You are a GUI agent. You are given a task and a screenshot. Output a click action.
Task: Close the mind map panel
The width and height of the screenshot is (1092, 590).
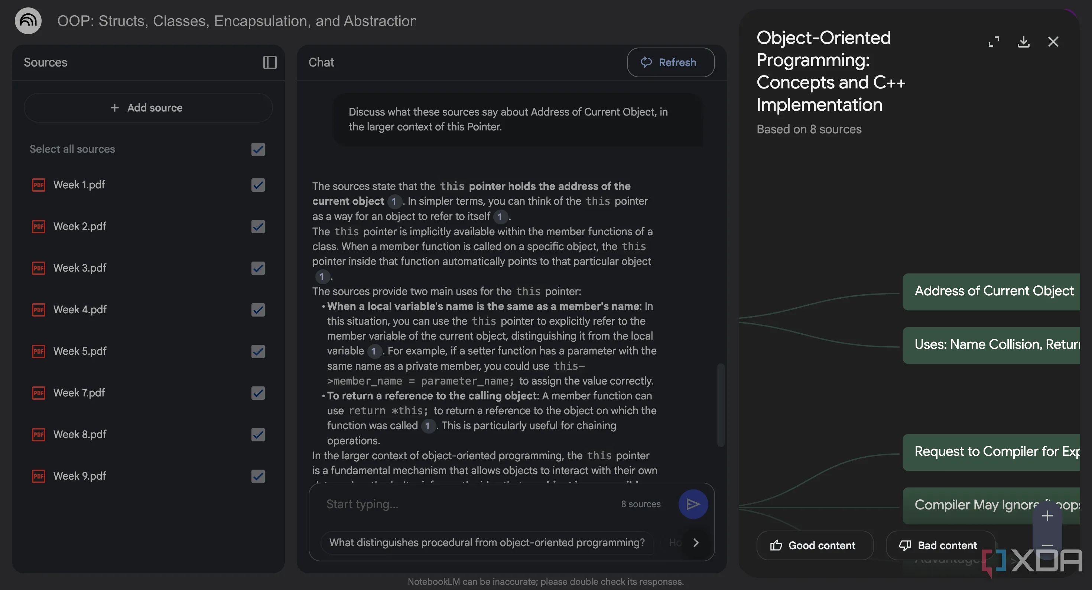(1053, 42)
